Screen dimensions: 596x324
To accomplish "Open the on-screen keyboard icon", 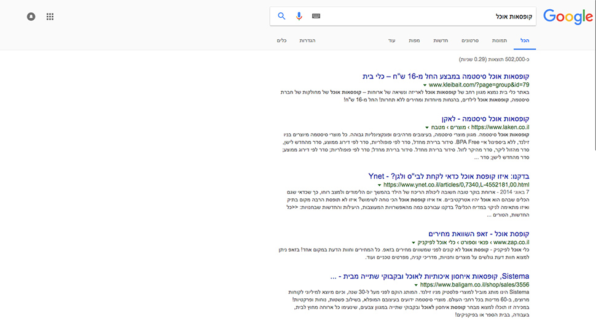I will [316, 16].
